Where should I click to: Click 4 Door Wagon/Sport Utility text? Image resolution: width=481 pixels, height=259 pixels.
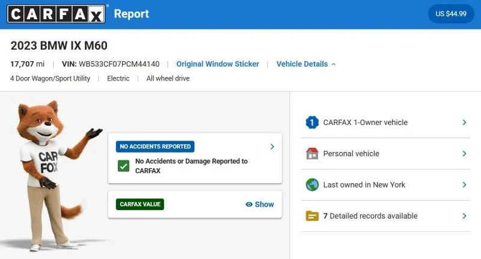pyautogui.click(x=51, y=79)
